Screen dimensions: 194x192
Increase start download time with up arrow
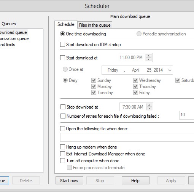point(148,56)
